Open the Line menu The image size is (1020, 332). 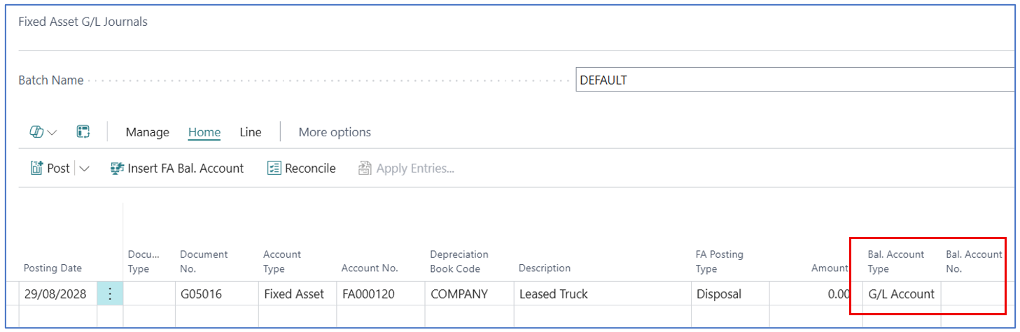[x=250, y=132]
